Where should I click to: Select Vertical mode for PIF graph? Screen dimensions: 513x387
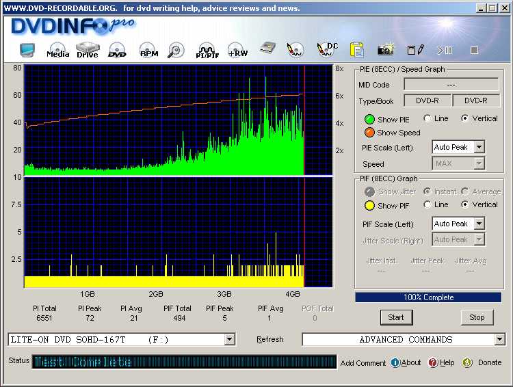(465, 204)
